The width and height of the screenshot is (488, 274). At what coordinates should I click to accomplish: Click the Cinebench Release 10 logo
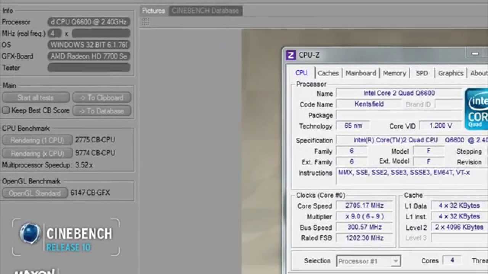pos(66,237)
